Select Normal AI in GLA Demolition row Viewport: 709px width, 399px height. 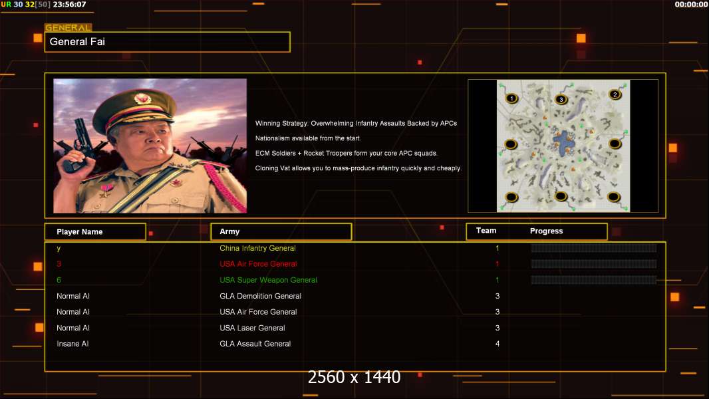(x=73, y=296)
